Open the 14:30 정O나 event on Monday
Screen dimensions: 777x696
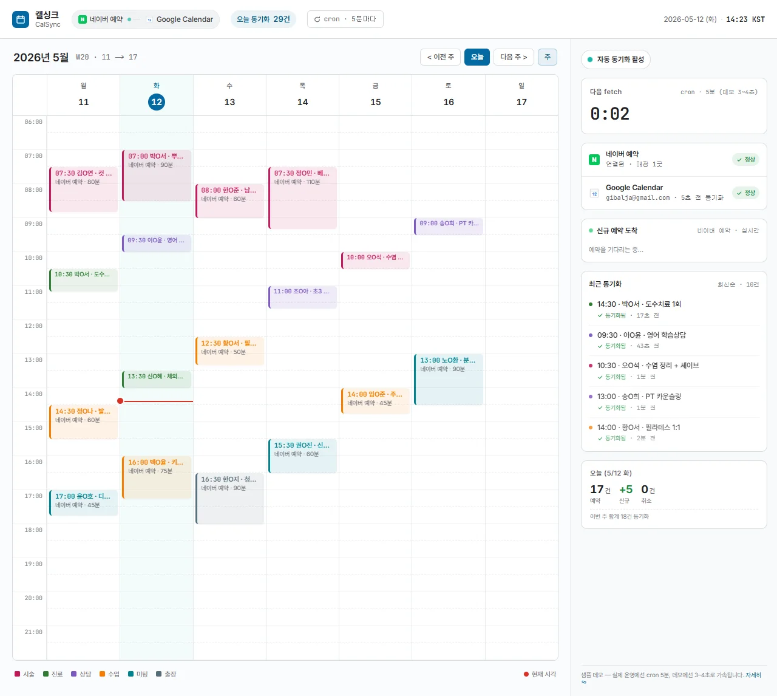[x=84, y=422]
